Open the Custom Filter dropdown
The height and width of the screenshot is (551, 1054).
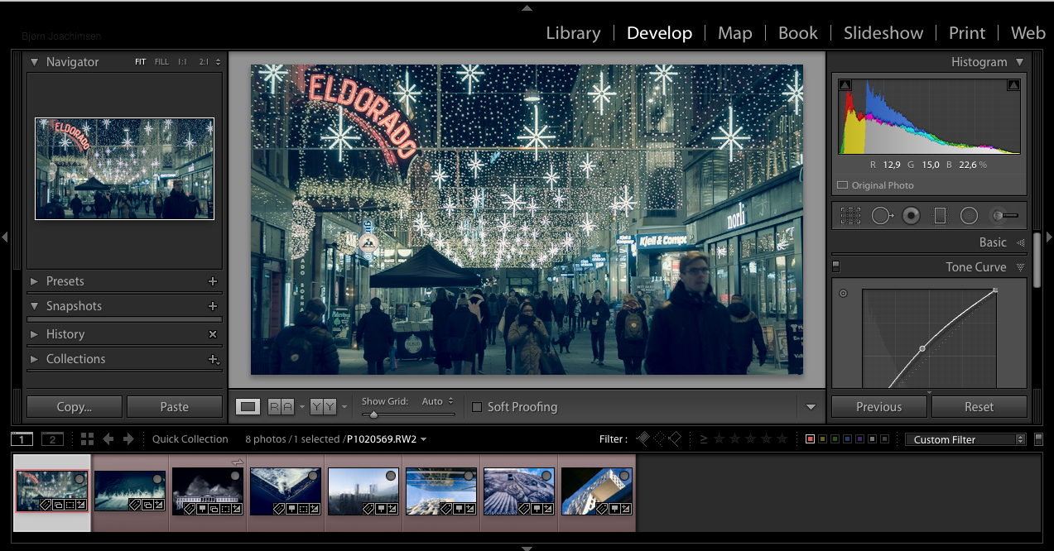coord(964,439)
